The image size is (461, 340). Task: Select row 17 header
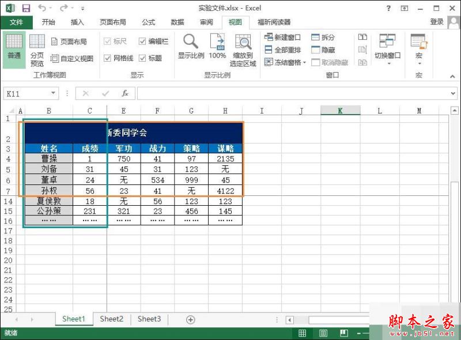(x=8, y=231)
